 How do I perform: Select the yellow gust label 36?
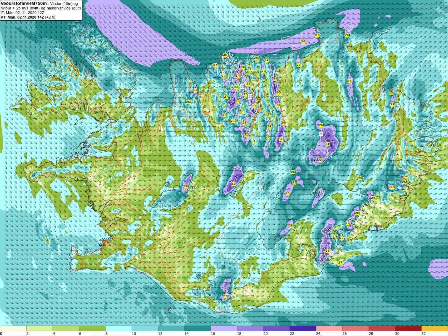click(x=254, y=106)
